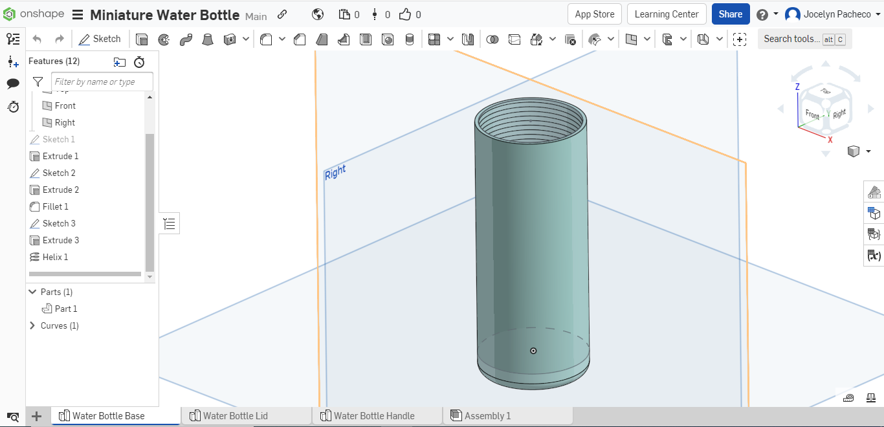Image resolution: width=884 pixels, height=427 pixels.
Task: Select the Fillet tool
Action: point(266,39)
